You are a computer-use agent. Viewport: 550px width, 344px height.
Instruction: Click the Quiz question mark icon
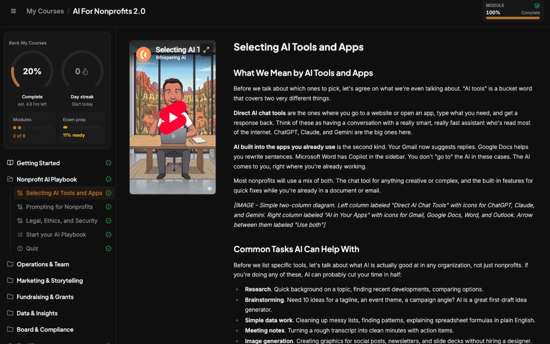(x=20, y=249)
